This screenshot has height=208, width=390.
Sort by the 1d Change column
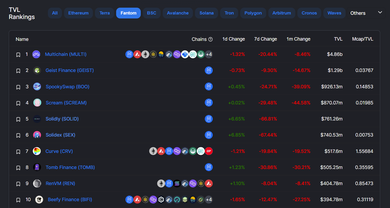click(x=234, y=39)
